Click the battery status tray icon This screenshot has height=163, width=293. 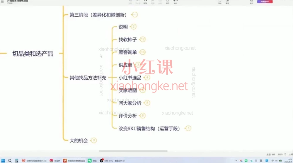click(280, 161)
